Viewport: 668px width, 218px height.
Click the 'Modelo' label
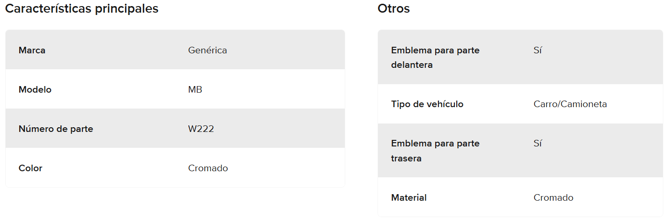[x=35, y=89]
